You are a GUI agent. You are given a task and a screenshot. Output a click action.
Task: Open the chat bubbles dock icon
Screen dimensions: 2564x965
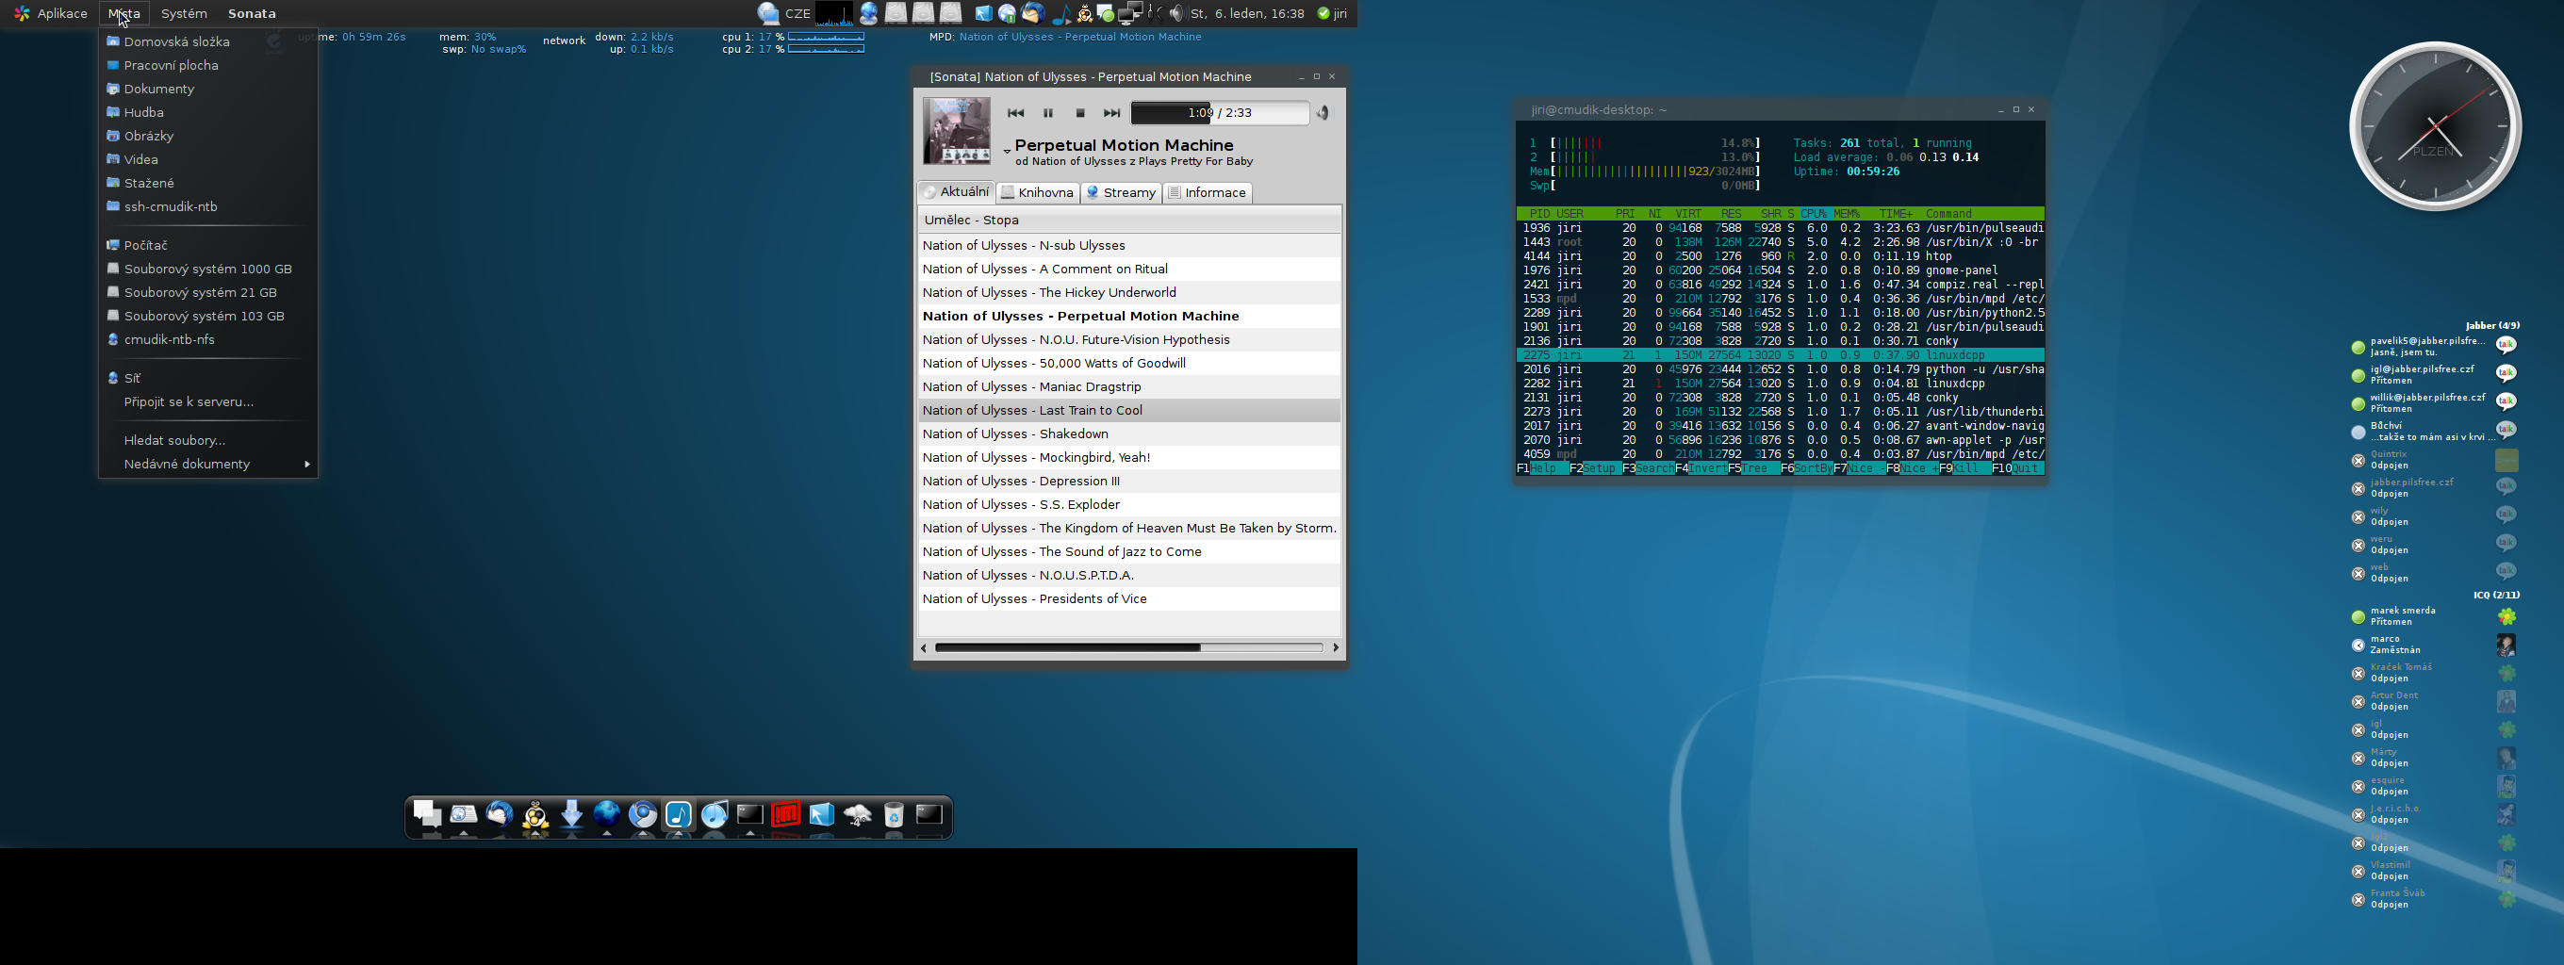click(428, 815)
